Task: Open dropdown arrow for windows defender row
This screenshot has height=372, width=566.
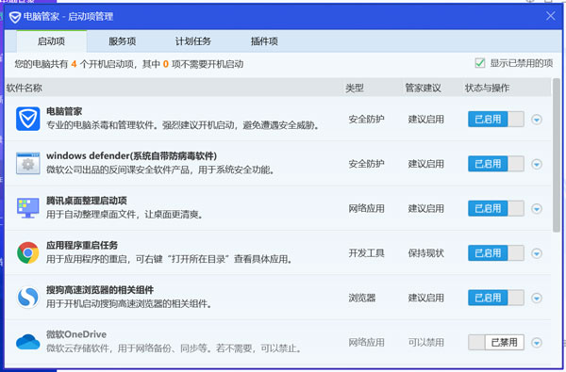Action: pyautogui.click(x=537, y=164)
